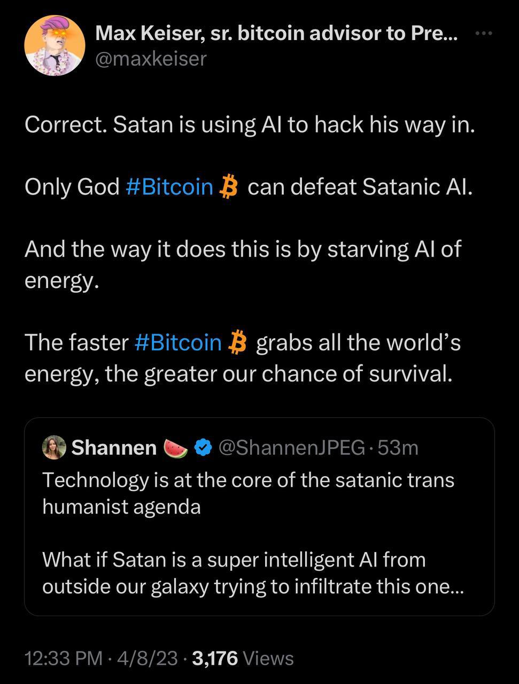Click the 'Correct. Satan is using AI' text

pos(250,125)
